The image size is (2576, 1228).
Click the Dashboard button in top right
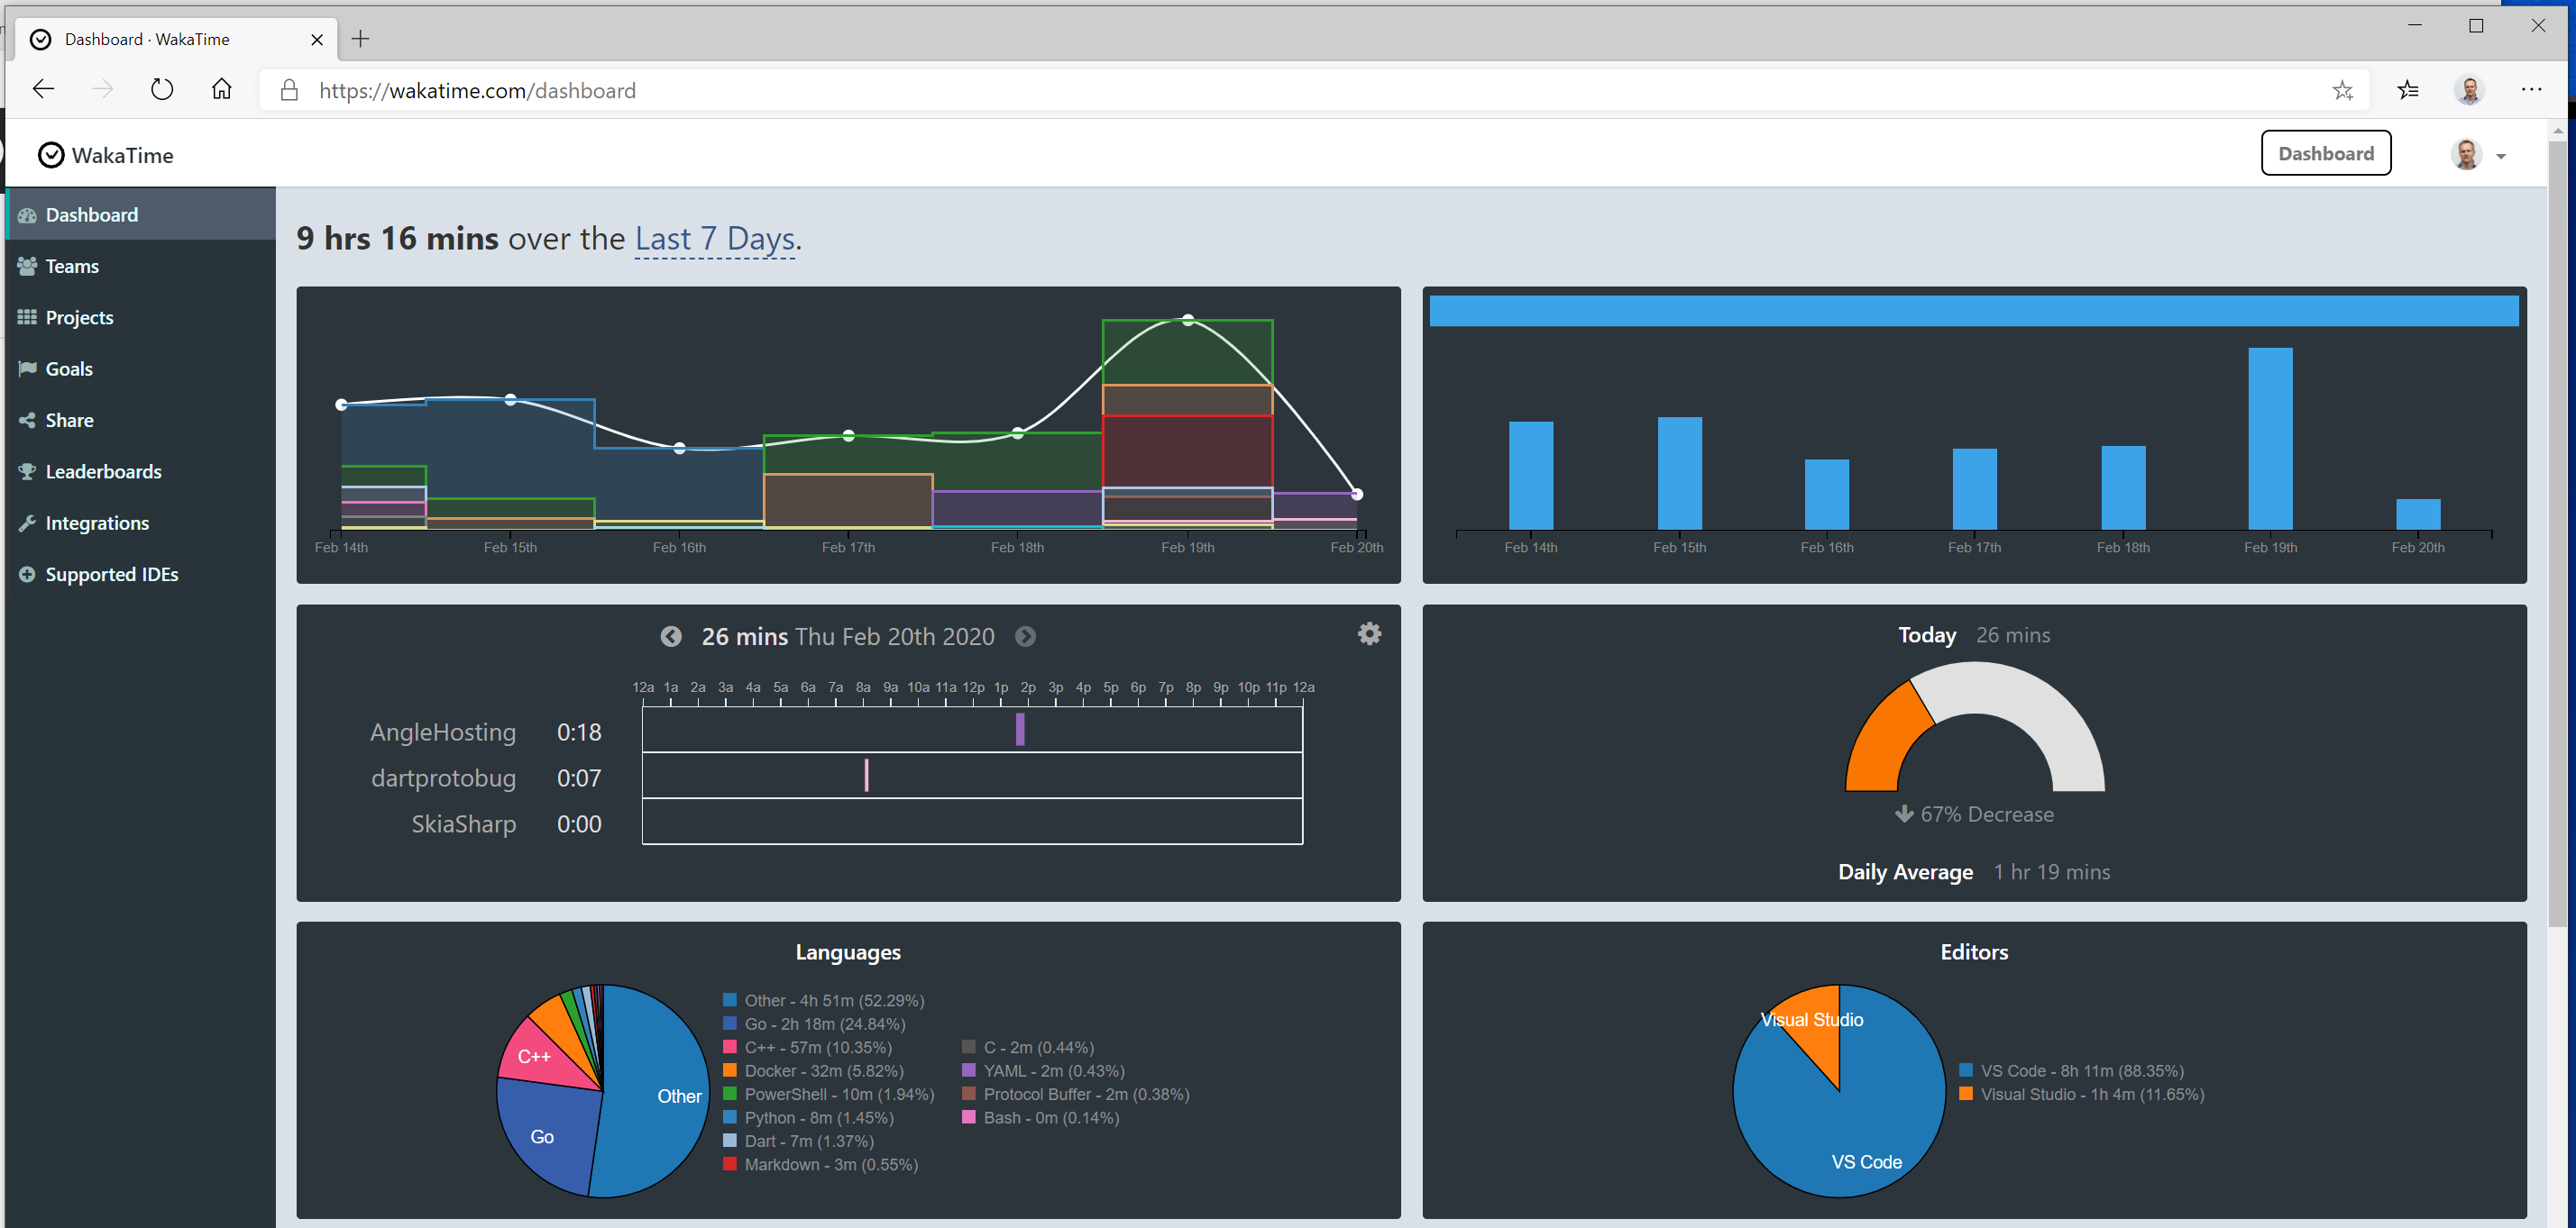point(2325,153)
